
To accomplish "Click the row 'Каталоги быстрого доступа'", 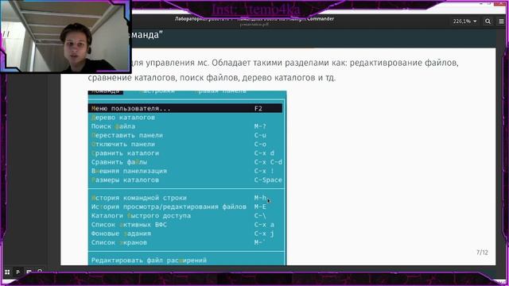I will 185,215.
